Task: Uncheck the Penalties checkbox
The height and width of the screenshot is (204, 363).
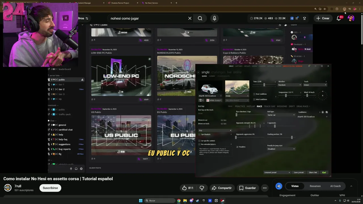Action: tap(237, 147)
